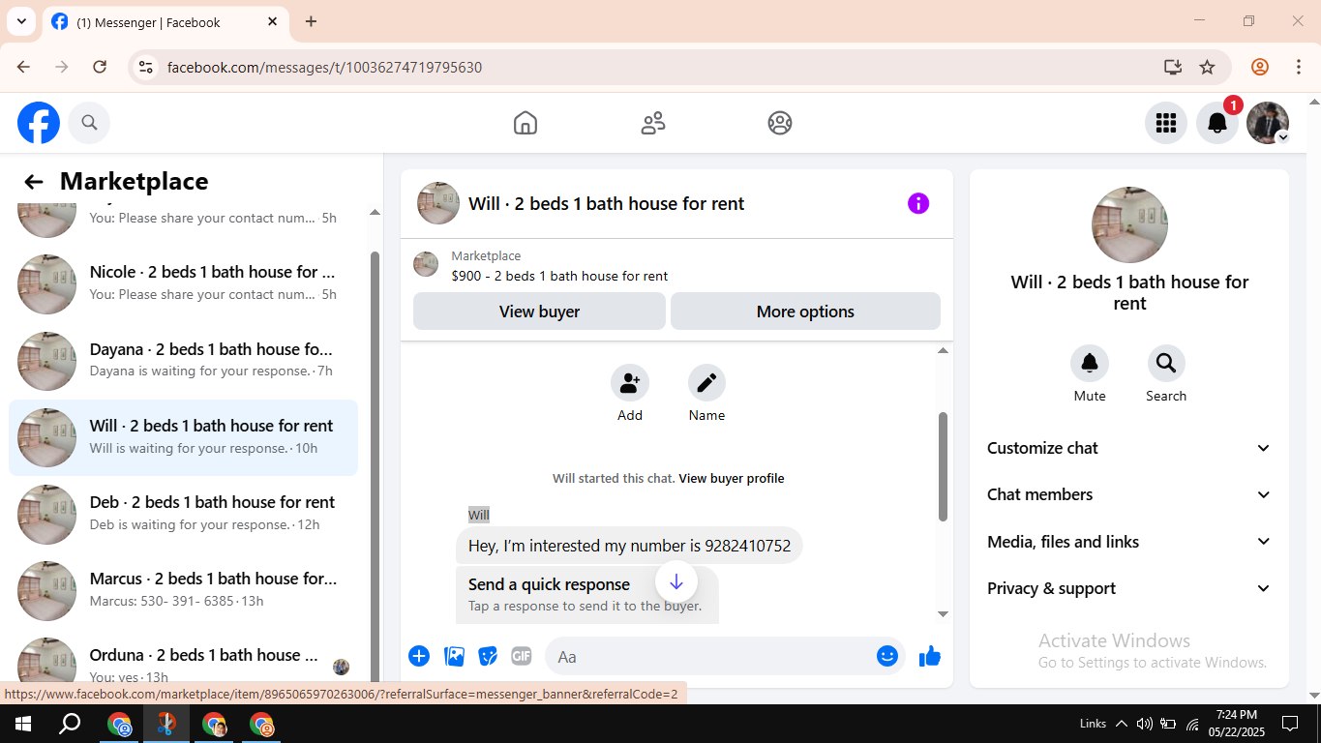This screenshot has height=743, width=1321.
Task: Open Deb's house for rent conversation
Action: click(x=183, y=513)
